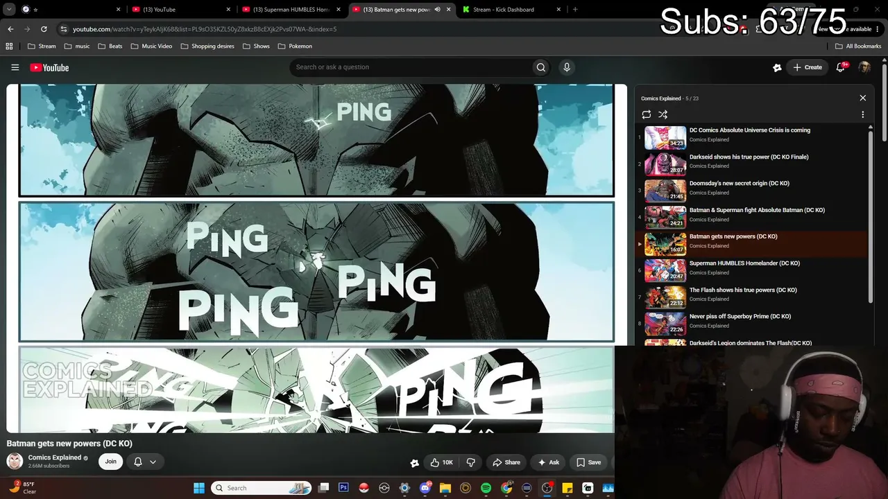Open the Comics Explained channel name link
The width and height of the screenshot is (888, 499).
click(x=55, y=457)
